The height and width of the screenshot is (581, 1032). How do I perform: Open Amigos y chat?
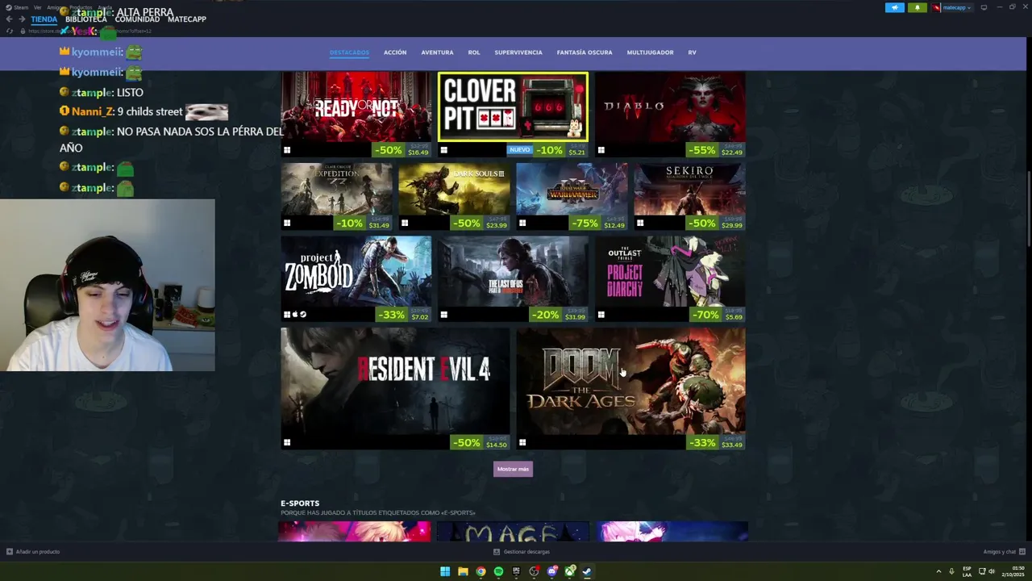(x=1004, y=552)
